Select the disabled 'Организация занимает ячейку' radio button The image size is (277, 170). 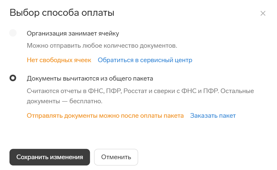(13, 33)
